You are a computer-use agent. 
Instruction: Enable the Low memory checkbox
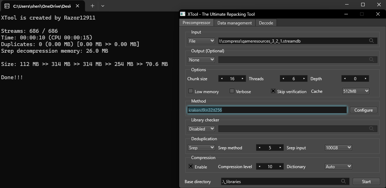(x=191, y=91)
